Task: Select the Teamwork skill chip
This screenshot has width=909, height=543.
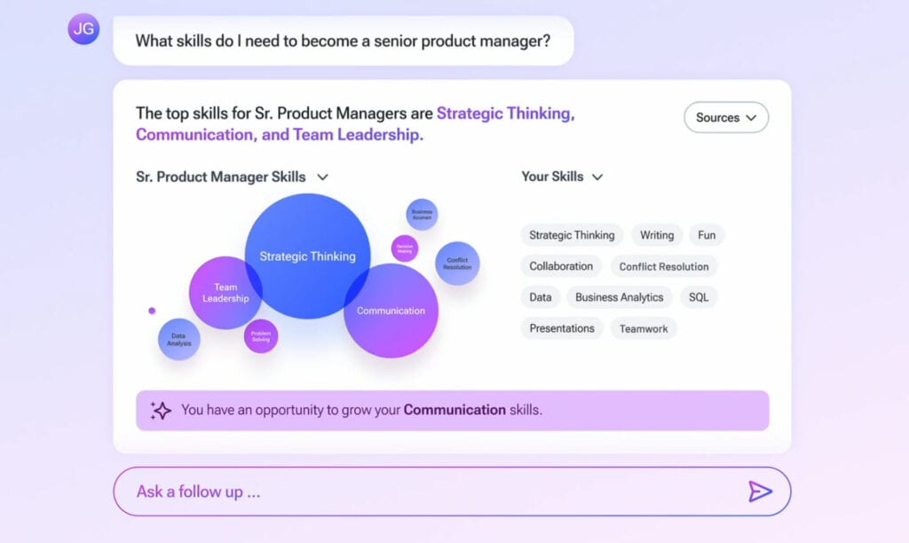Action: tap(644, 328)
